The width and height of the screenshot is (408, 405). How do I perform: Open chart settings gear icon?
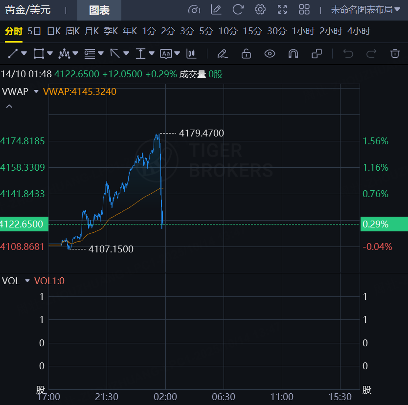(x=260, y=9)
